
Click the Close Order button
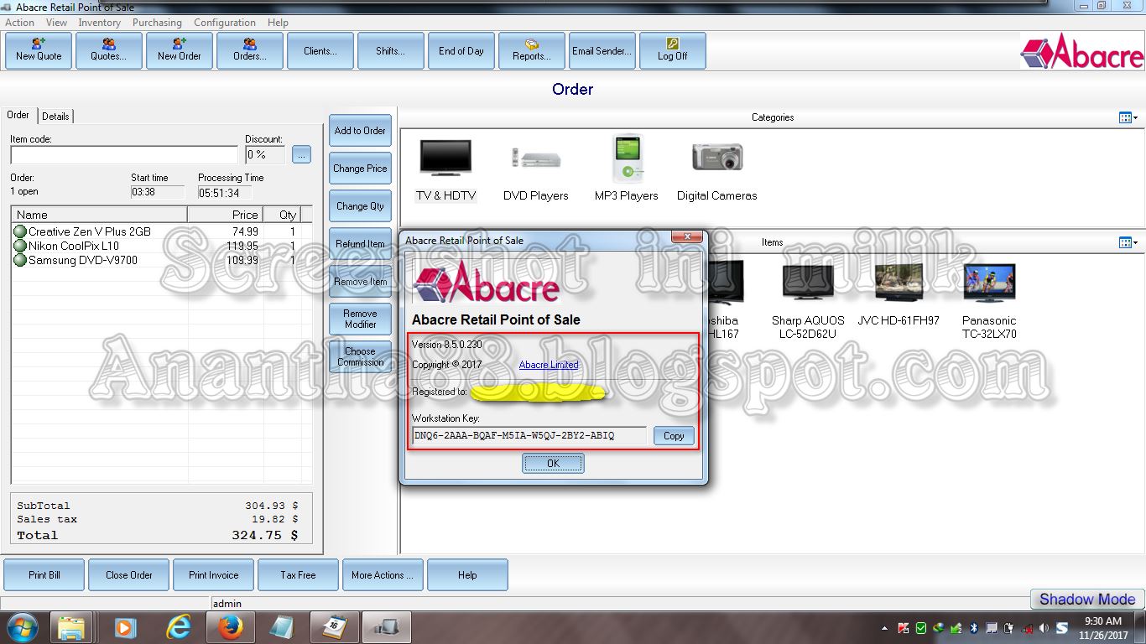tap(129, 575)
